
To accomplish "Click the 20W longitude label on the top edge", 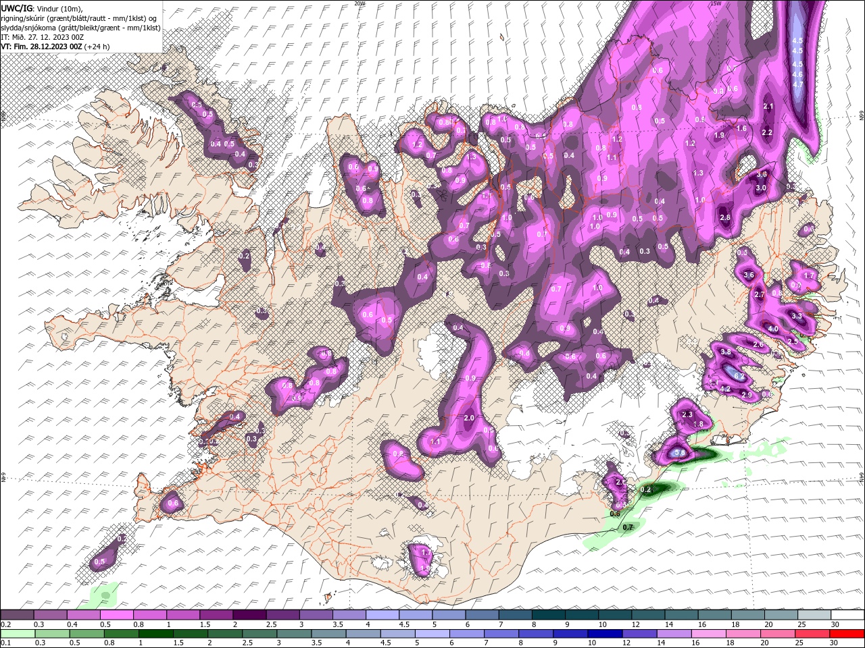I will coord(360,3).
